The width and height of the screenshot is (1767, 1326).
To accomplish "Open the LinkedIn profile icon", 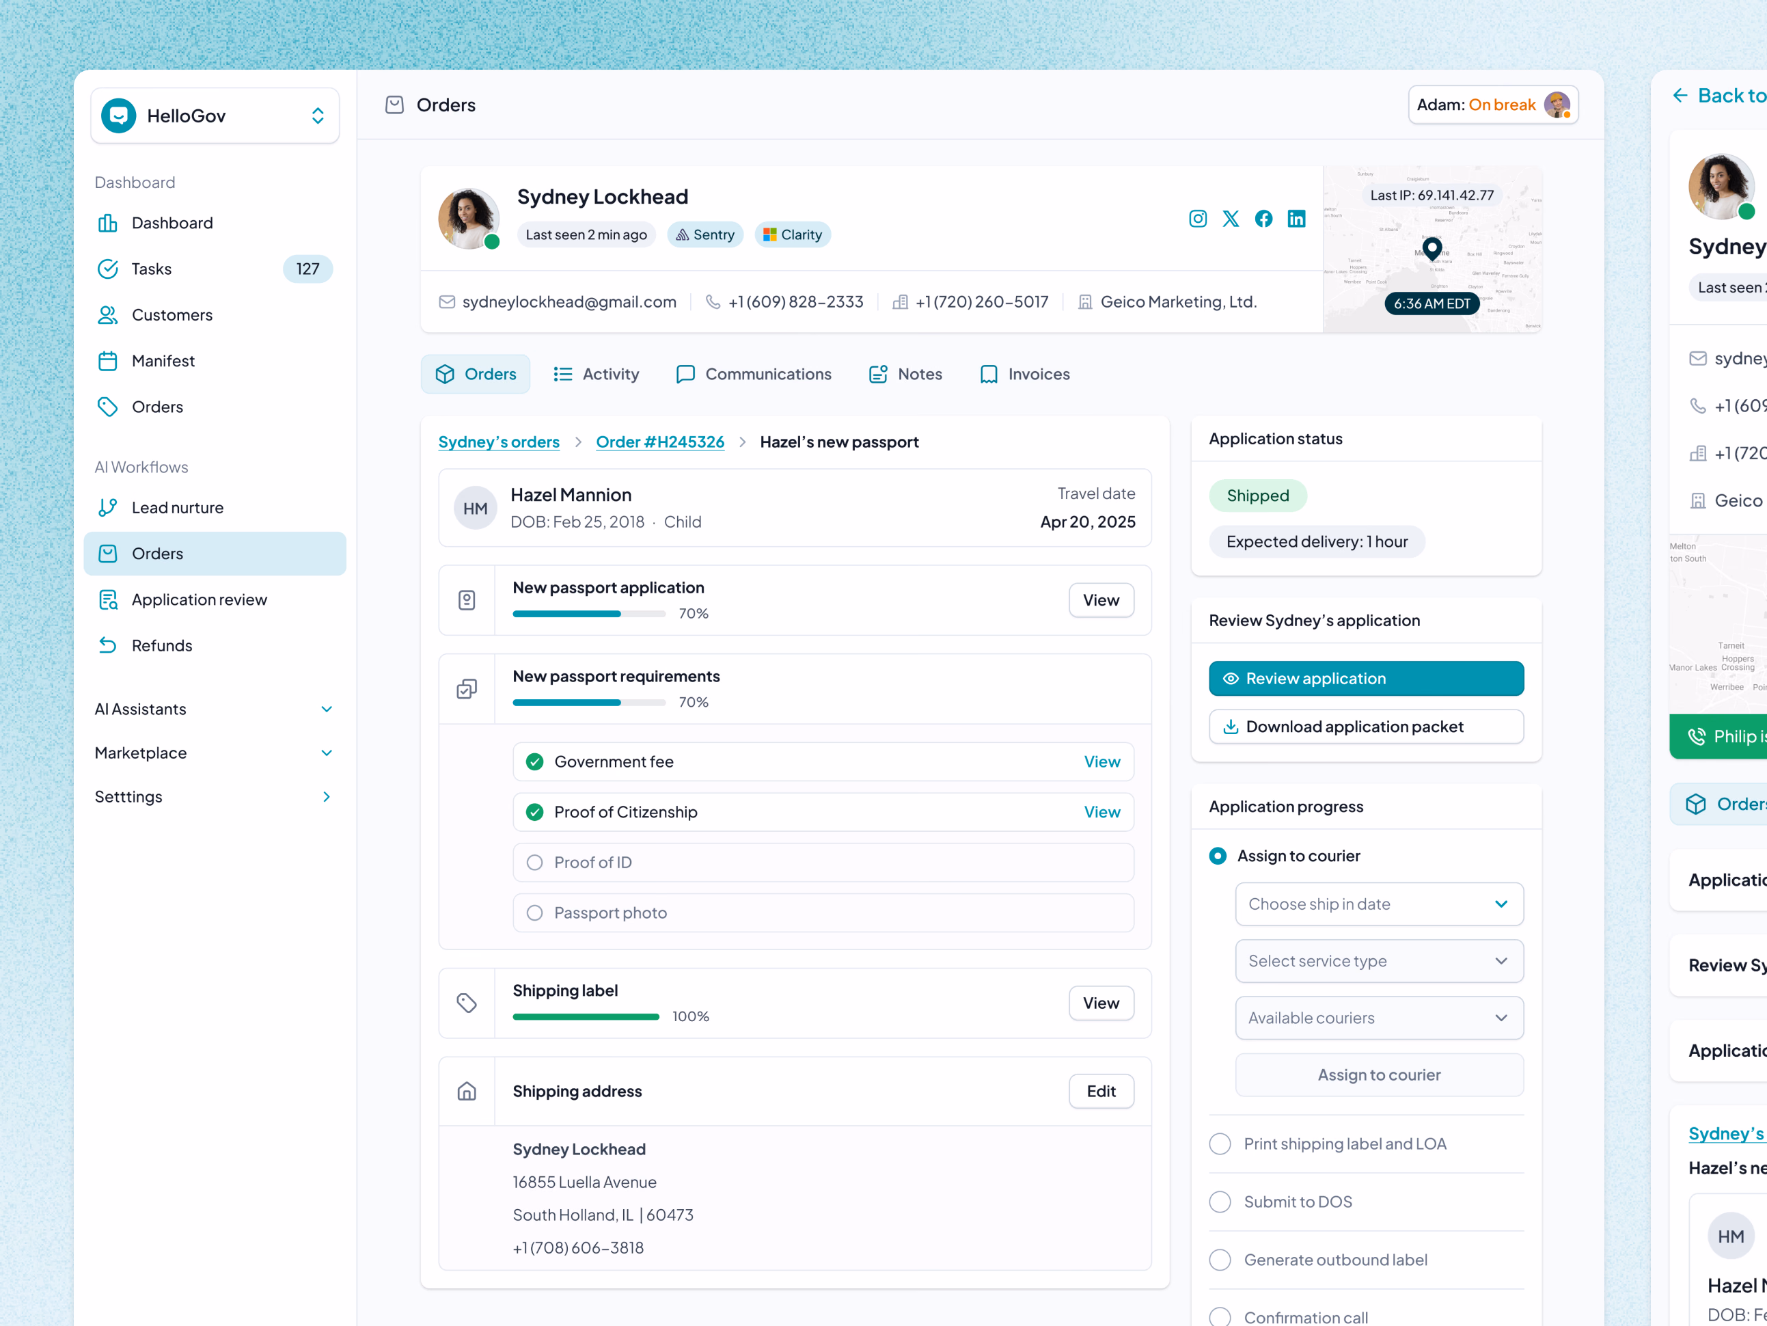I will [1296, 219].
